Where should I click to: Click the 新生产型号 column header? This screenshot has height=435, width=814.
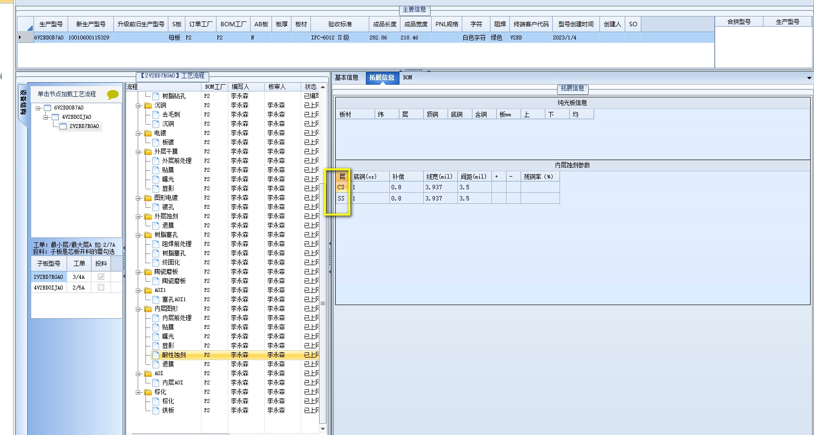click(x=91, y=24)
